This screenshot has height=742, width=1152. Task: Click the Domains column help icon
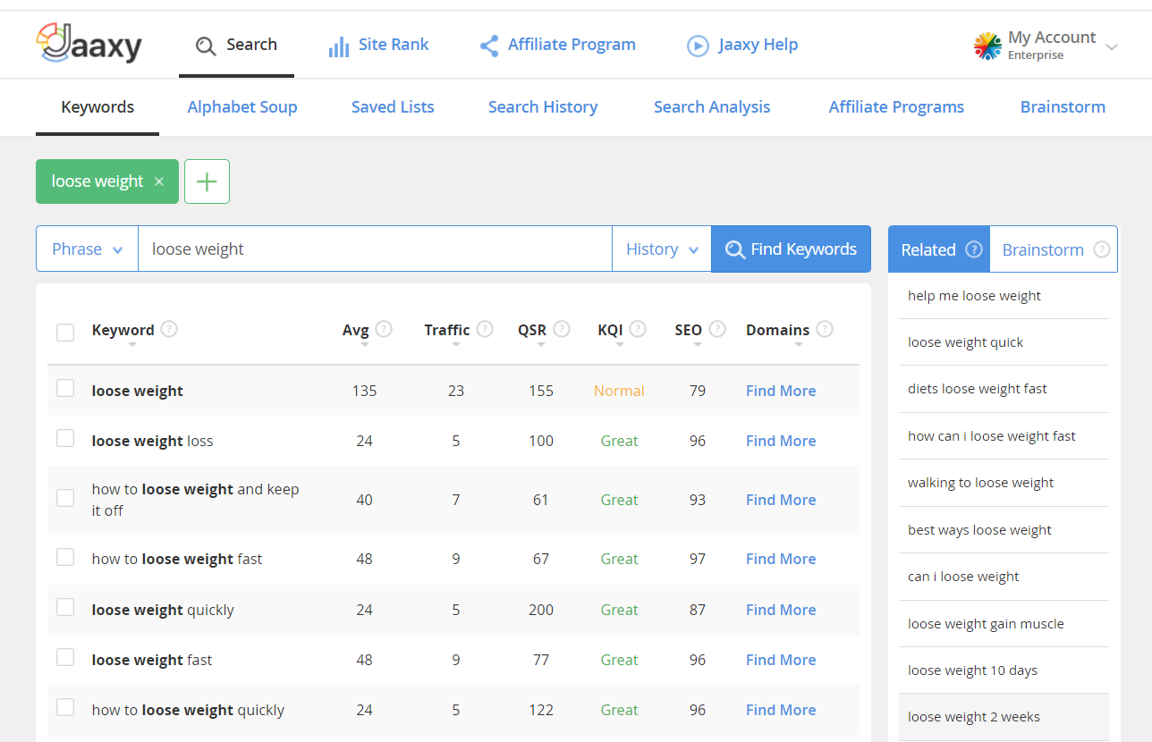pyautogui.click(x=825, y=329)
